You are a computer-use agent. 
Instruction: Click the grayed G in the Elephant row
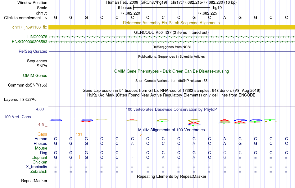click(x=225, y=157)
